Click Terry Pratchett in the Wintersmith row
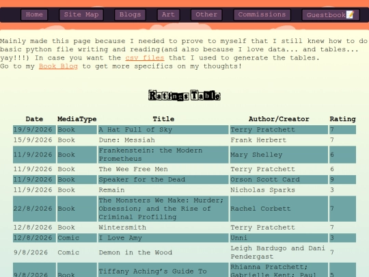 tap(279, 228)
